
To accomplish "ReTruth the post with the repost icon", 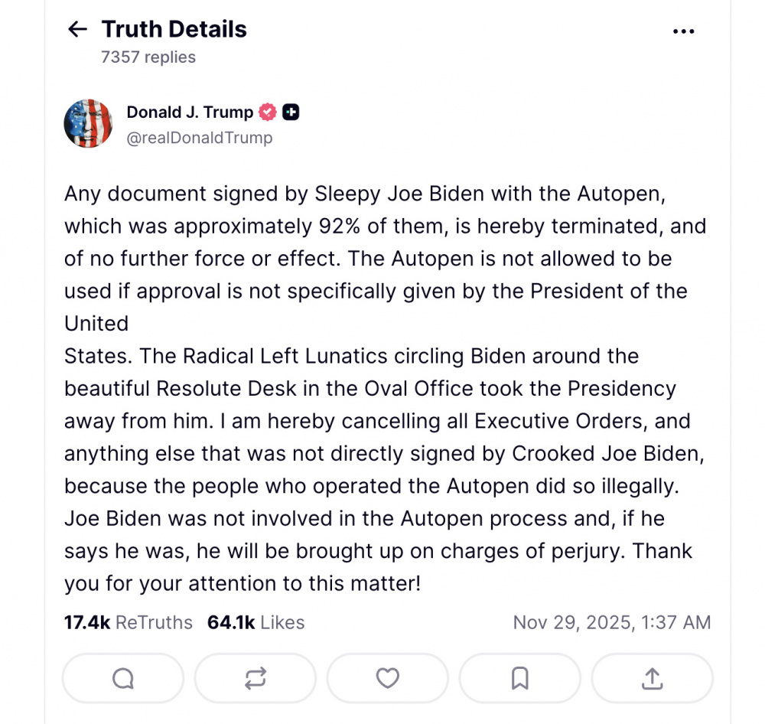I will (x=256, y=678).
